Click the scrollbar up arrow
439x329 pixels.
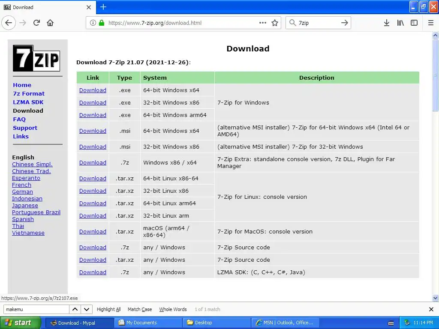[435, 35]
